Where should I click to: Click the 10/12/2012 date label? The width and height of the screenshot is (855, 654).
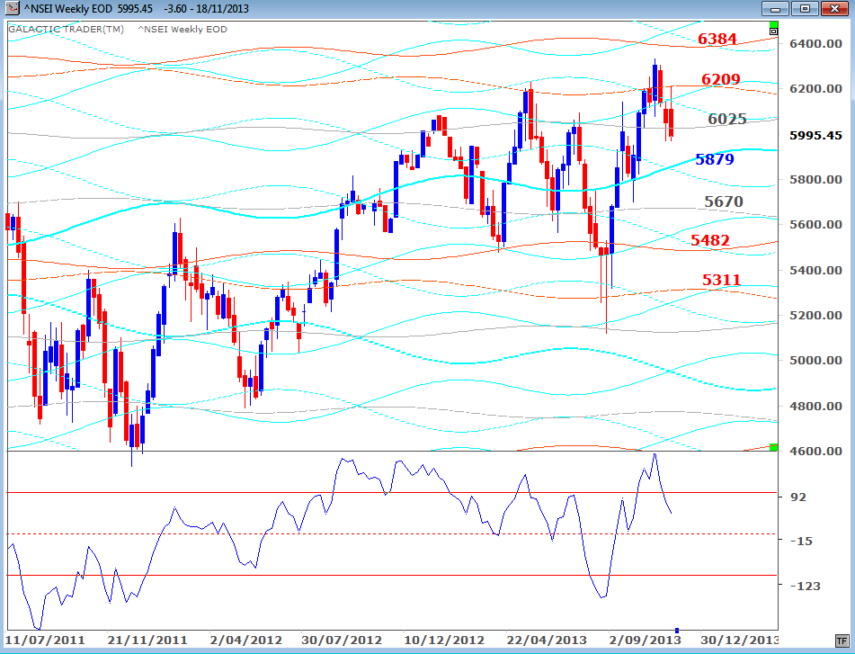click(x=444, y=641)
